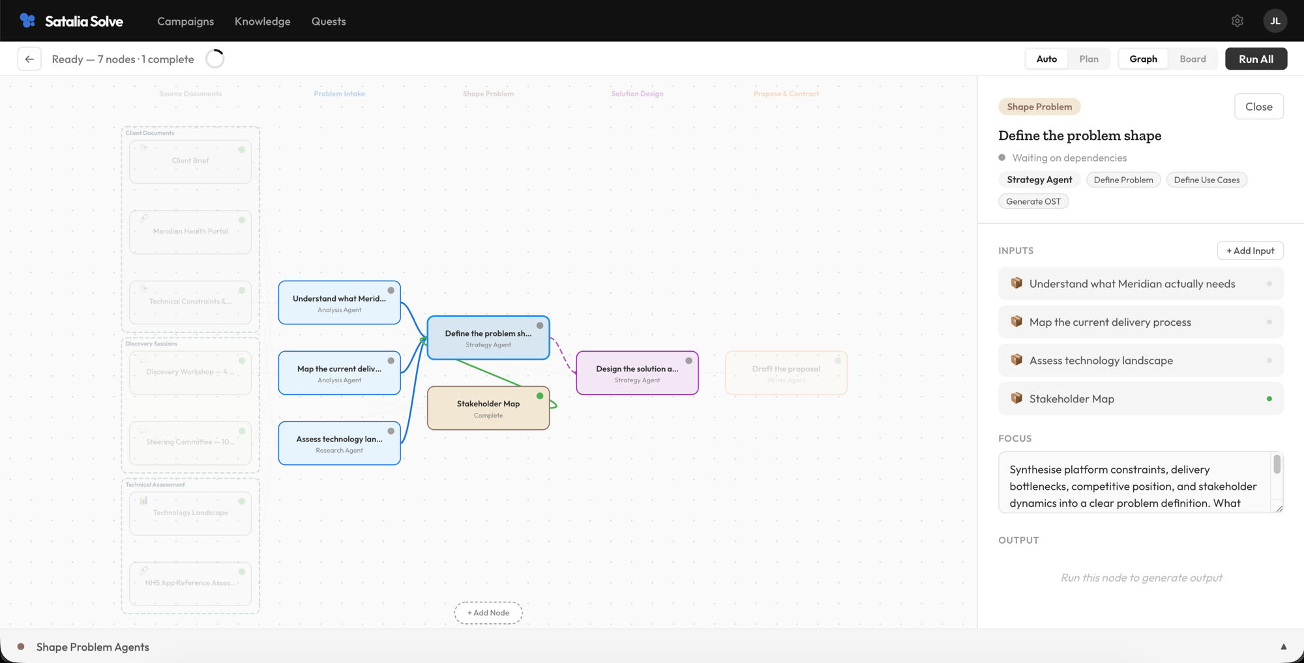Close the node details panel
Screen dimensions: 1304x663
1258,106
